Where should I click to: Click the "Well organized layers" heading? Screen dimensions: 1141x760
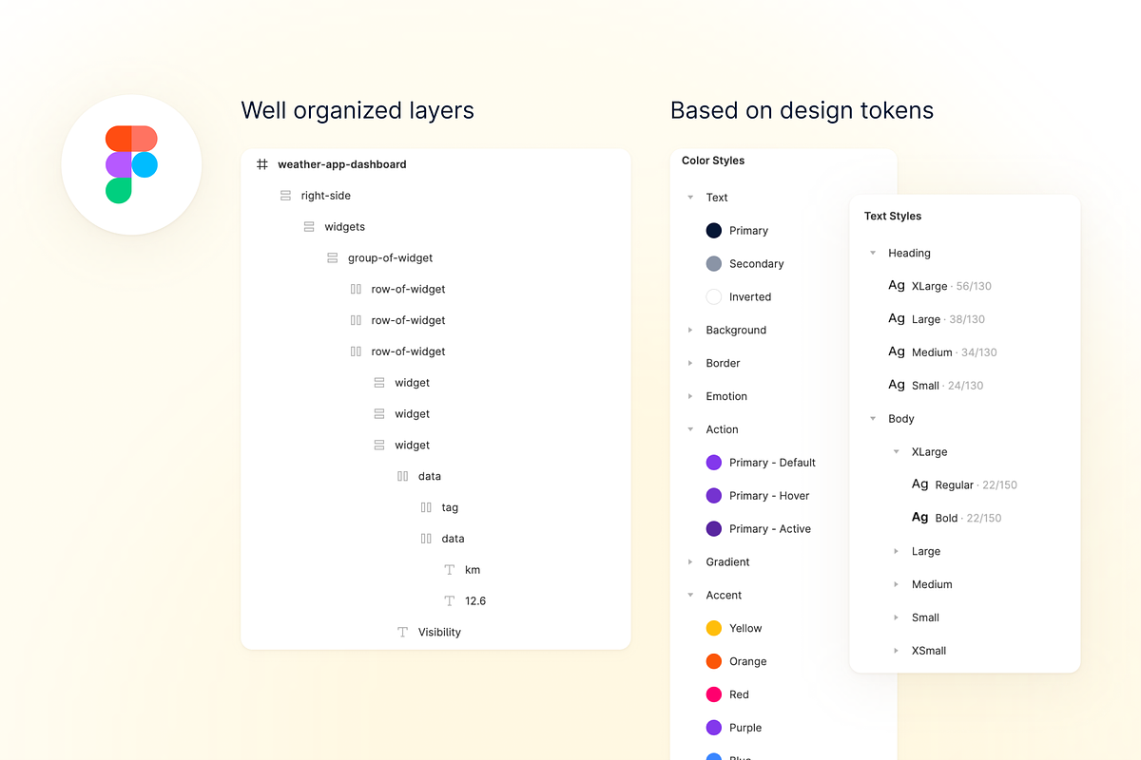358,110
